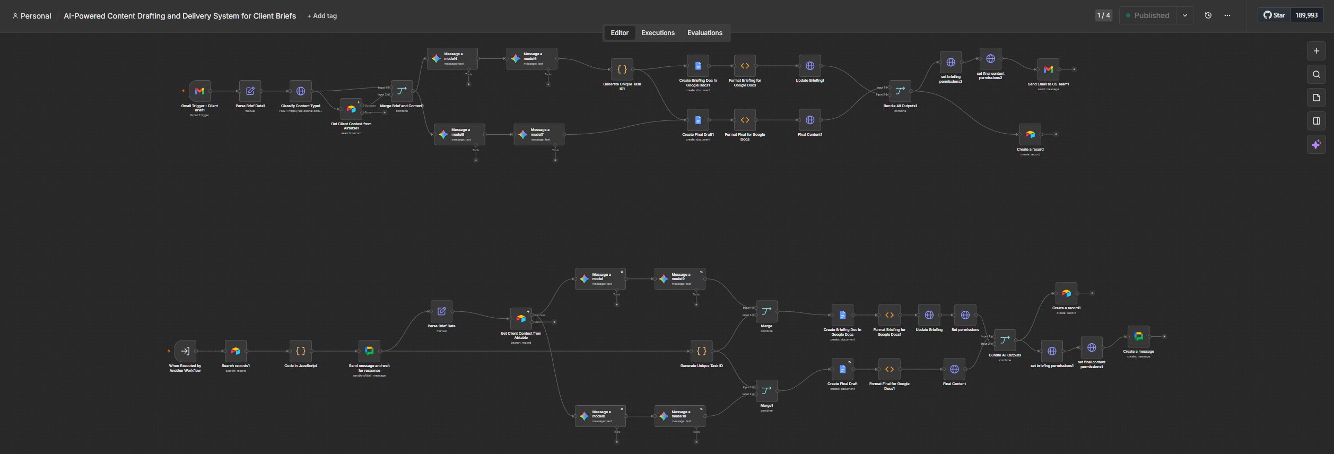1334x454 pixels.
Task: Select the Create a record Airtable node
Action: point(1030,135)
